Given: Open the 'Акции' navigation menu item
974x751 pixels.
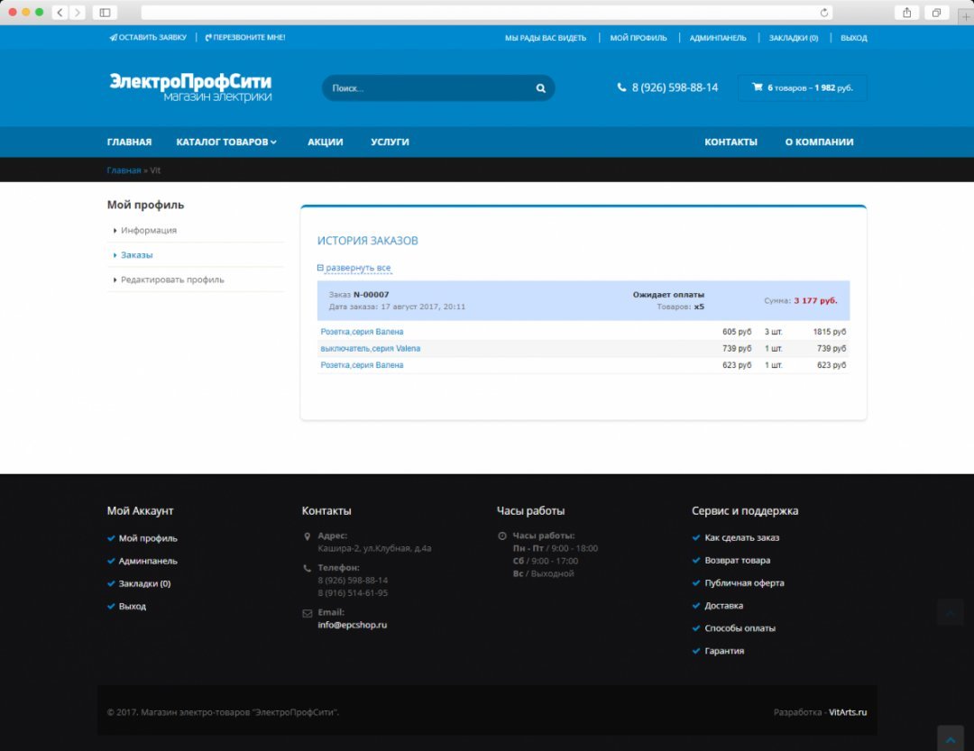Looking at the screenshot, I should (x=325, y=142).
